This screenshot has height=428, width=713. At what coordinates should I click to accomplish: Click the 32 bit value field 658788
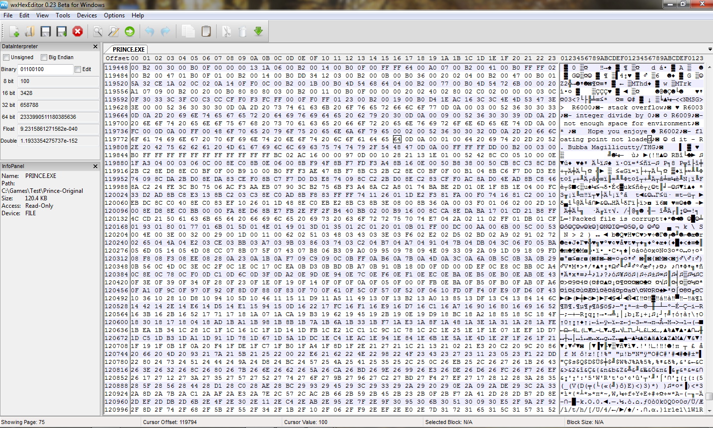[58, 105]
